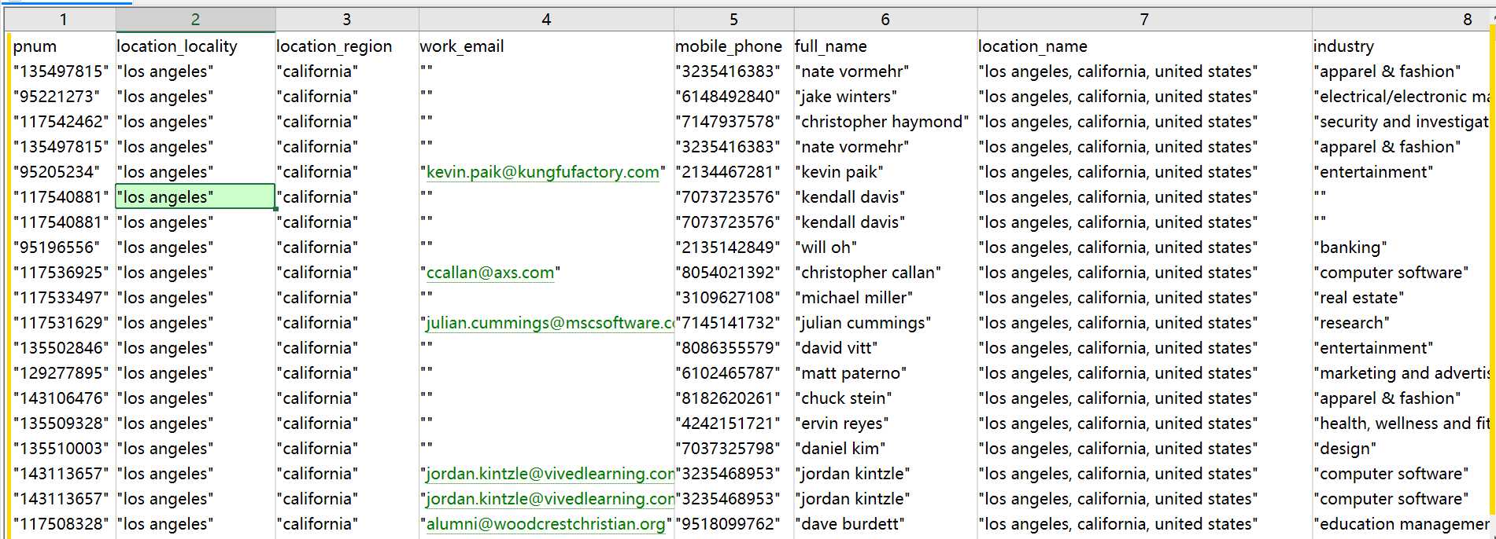Image resolution: width=1496 pixels, height=539 pixels.
Task: Select the name cell "julian cummings"
Action: [x=885, y=323]
